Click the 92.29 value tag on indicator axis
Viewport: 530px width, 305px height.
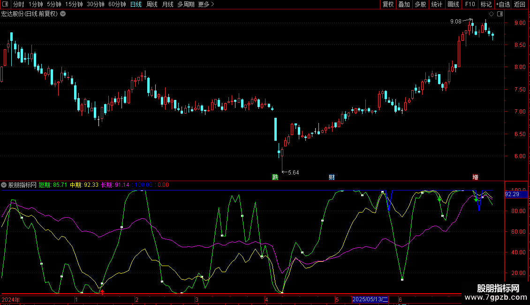click(511, 194)
